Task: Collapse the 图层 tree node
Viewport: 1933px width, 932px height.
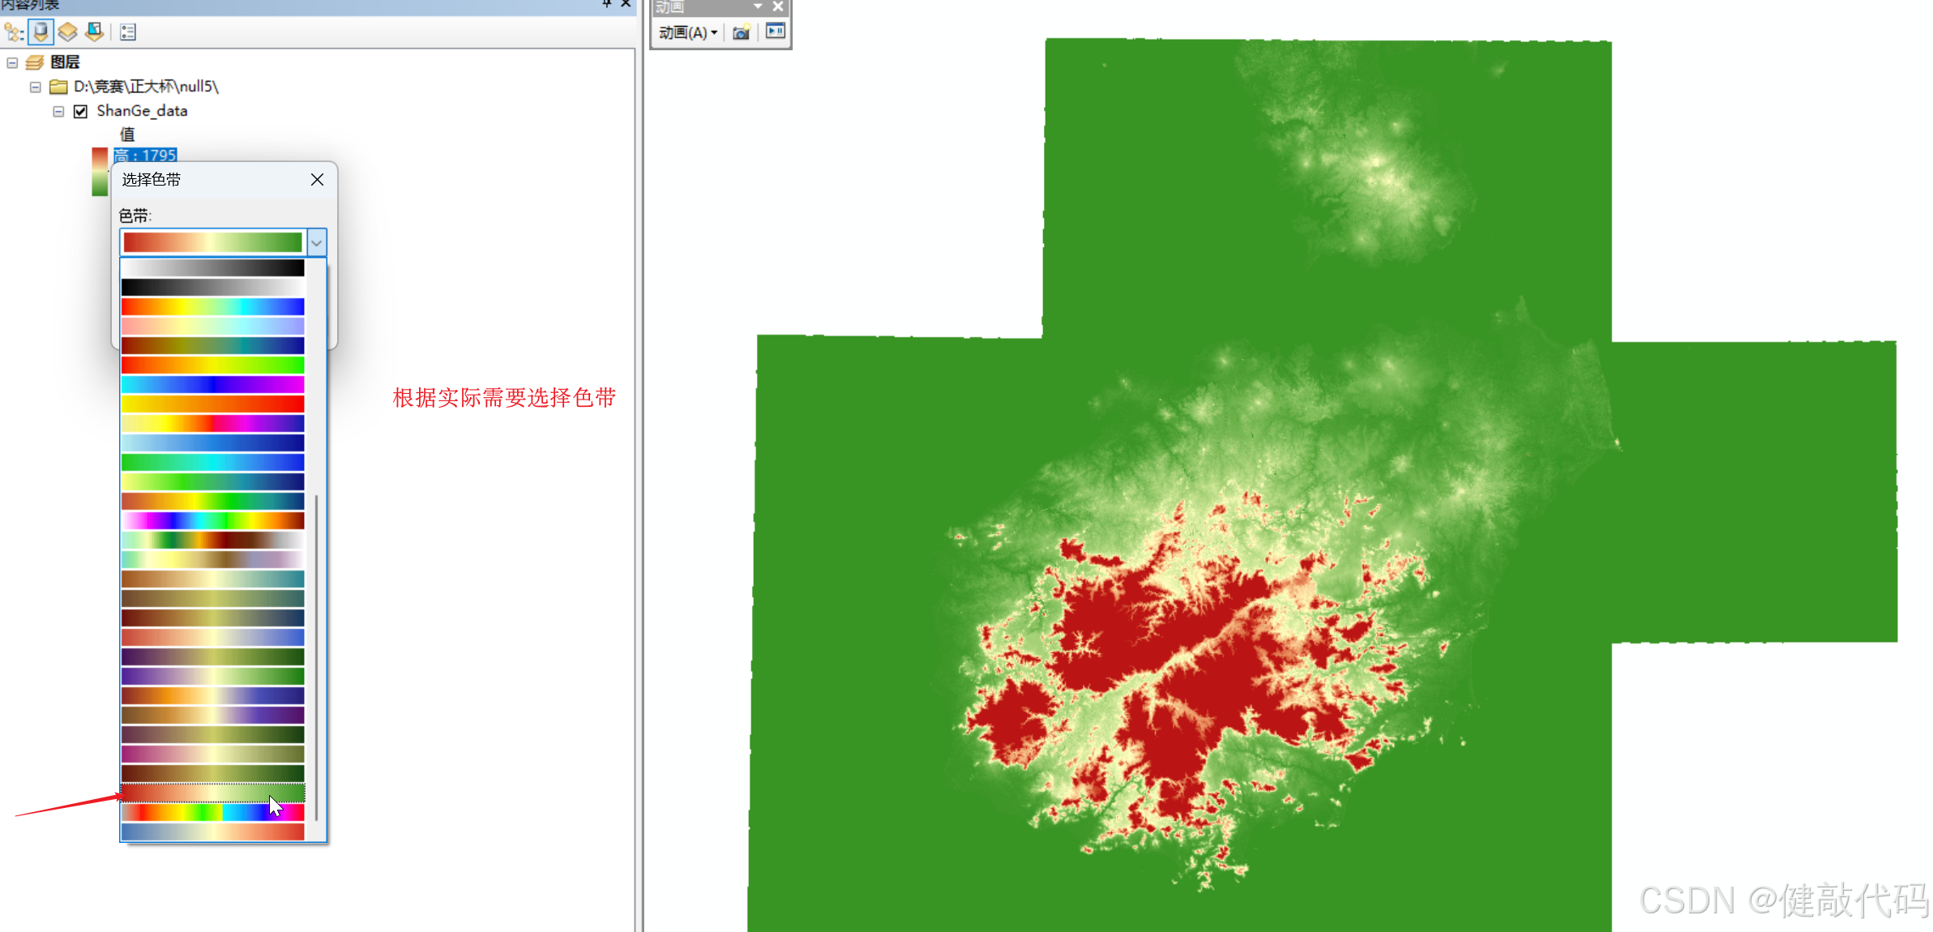Action: pos(12,62)
